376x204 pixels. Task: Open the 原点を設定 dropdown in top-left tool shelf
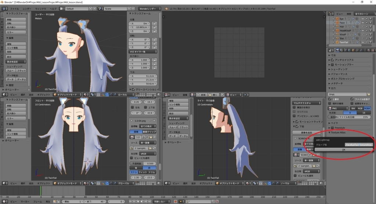point(16,62)
